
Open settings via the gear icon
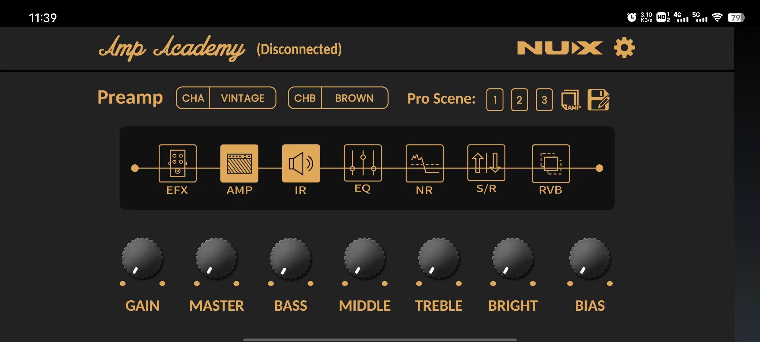coord(624,48)
